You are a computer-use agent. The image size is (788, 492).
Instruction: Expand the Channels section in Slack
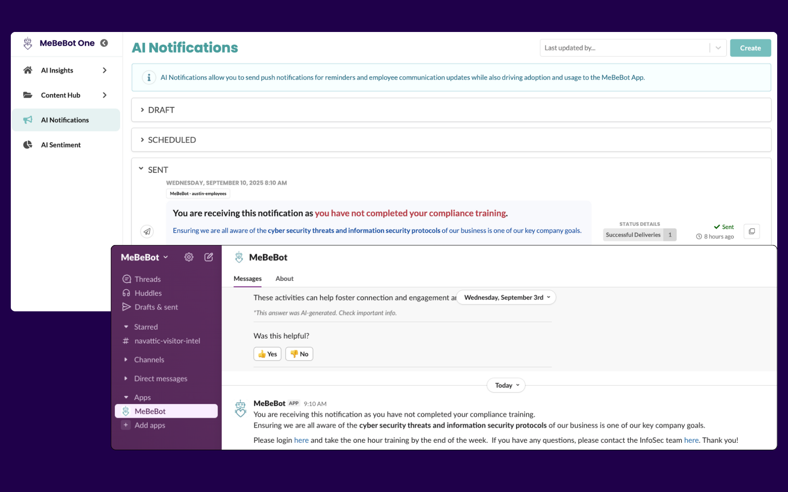[x=126, y=360]
